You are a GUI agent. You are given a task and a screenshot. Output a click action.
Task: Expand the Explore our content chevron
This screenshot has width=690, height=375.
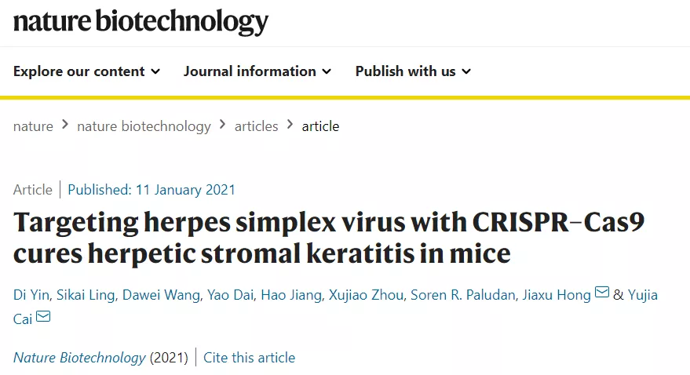pyautogui.click(x=155, y=71)
